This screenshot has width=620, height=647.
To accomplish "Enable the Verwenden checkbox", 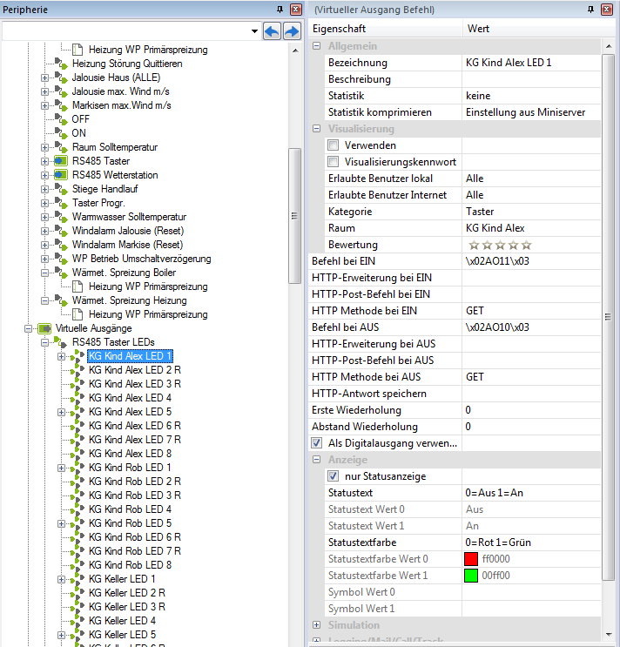I will [x=333, y=145].
